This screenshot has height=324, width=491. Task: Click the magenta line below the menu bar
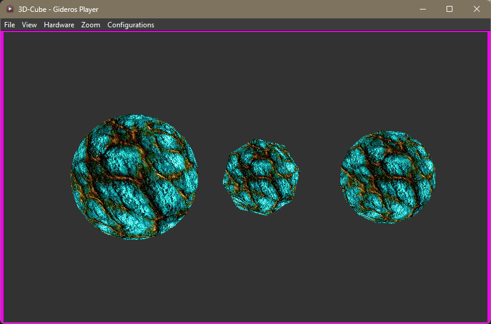pyautogui.click(x=245, y=31)
